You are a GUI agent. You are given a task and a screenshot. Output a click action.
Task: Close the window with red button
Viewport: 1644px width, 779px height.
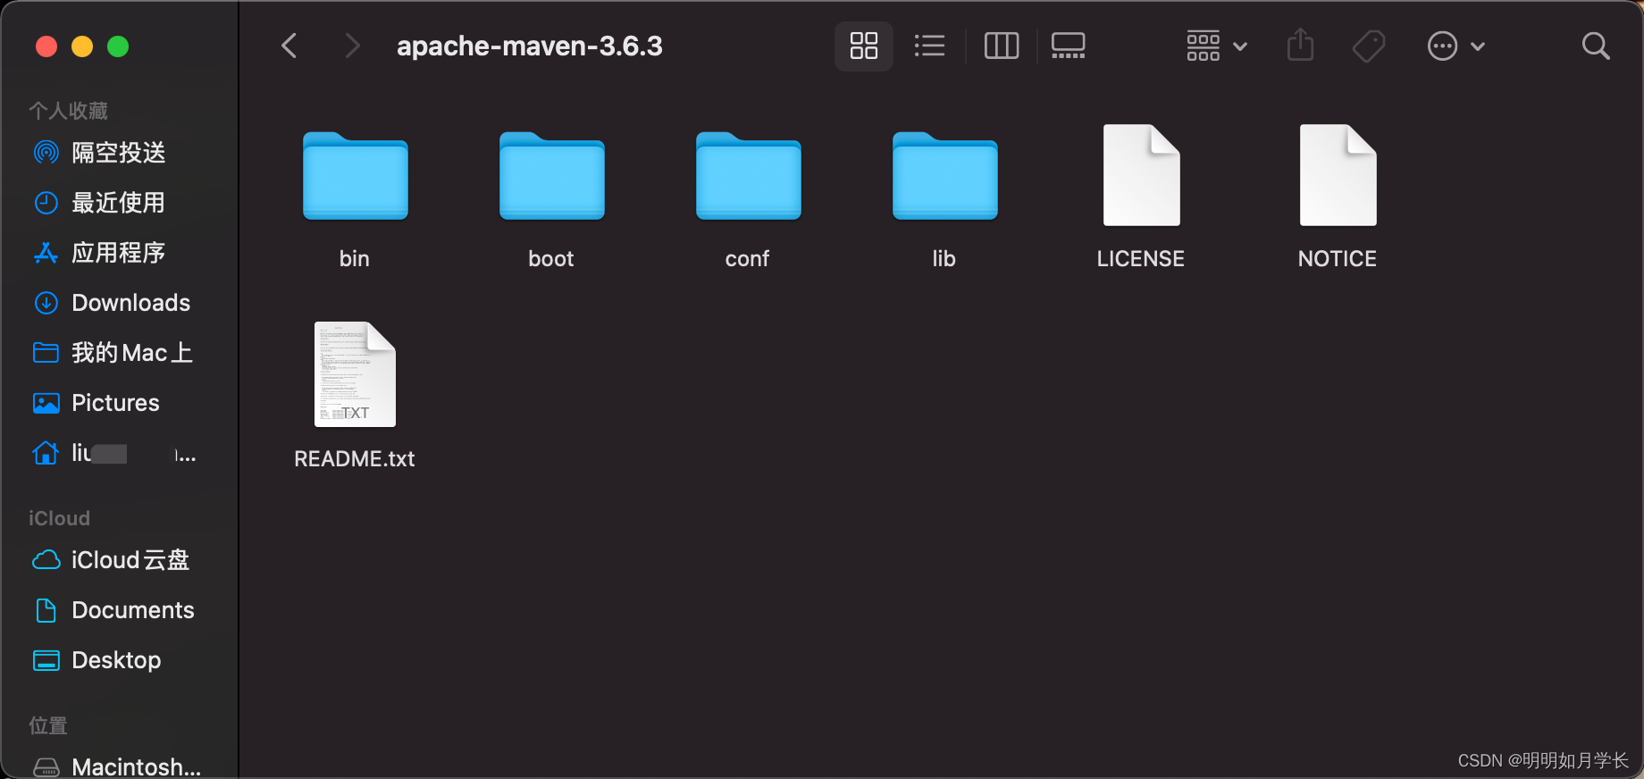click(46, 46)
